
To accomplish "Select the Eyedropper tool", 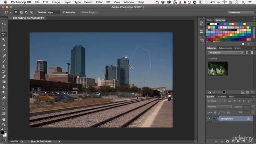I will pyautogui.click(x=4, y=50).
